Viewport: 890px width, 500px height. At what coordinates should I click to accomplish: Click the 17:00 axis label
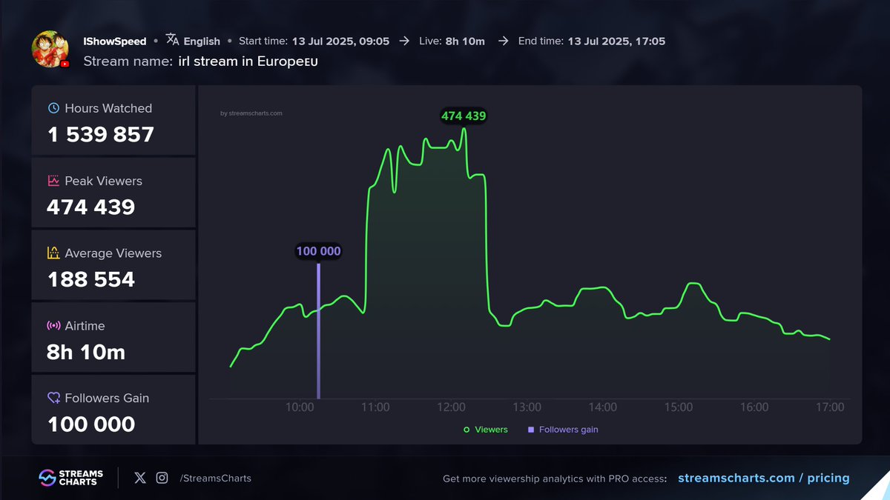click(830, 407)
